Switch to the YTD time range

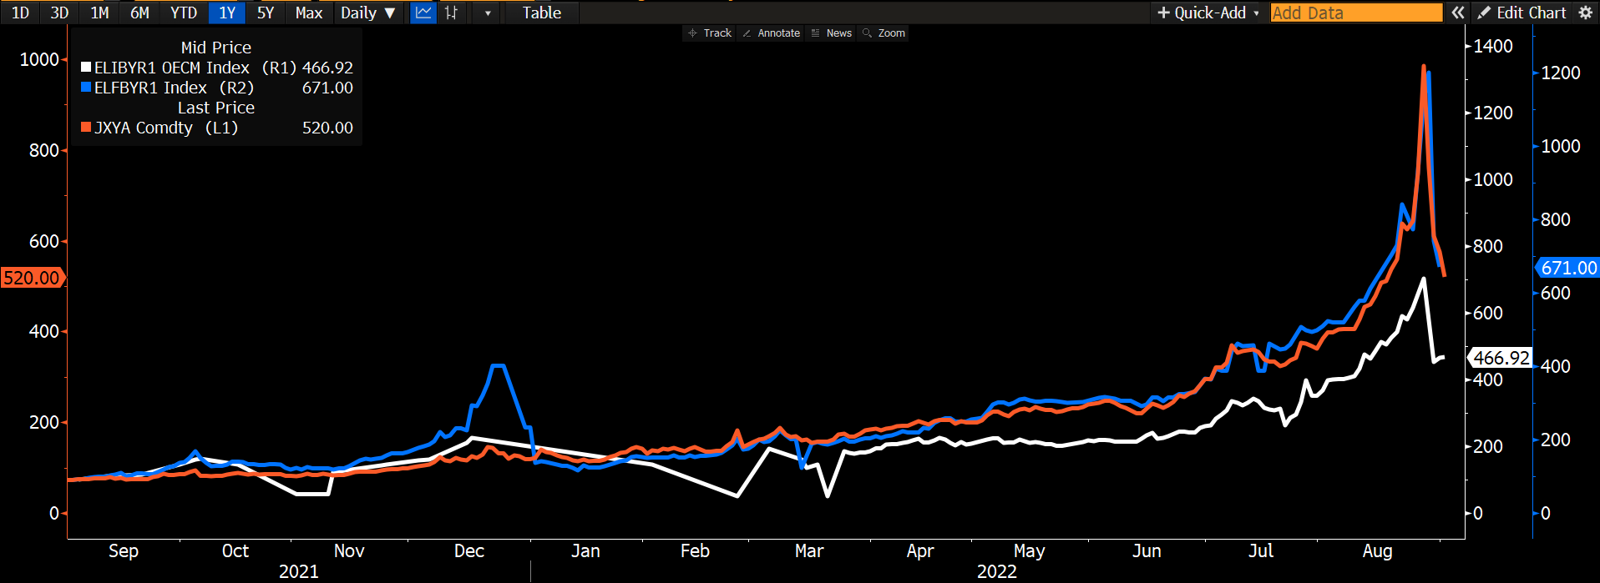pyautogui.click(x=184, y=13)
